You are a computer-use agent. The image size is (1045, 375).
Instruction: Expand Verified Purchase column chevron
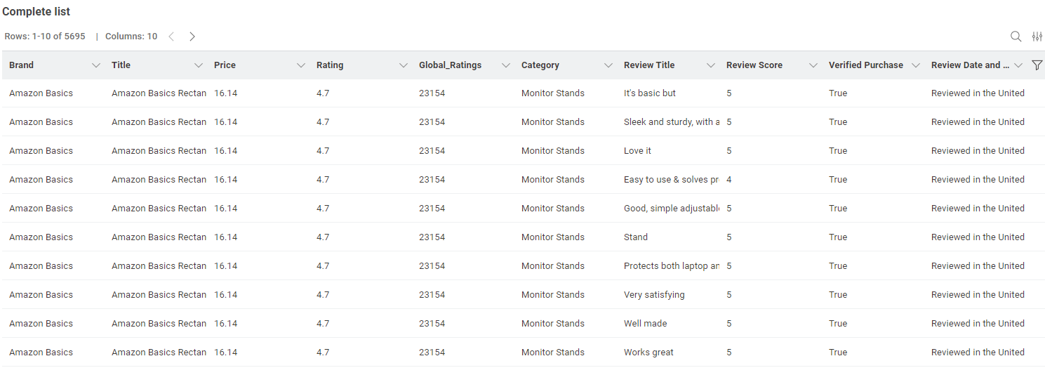click(x=916, y=65)
